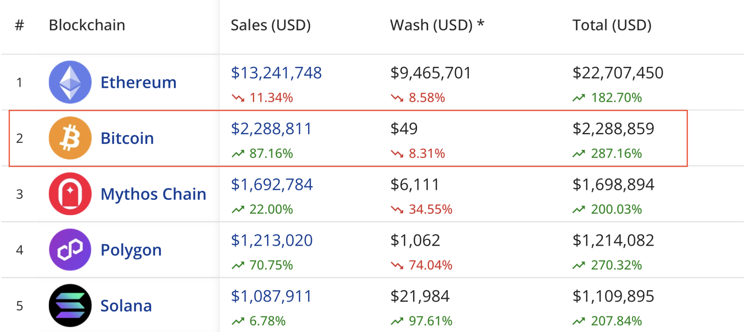Click the orange Bitcoin logo icon
Screen dimensions: 750x332
tap(70, 138)
